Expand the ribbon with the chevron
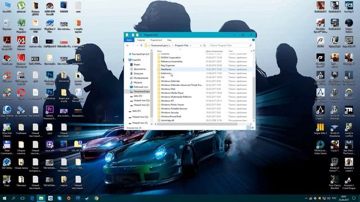360x202 pixels. [249, 40]
